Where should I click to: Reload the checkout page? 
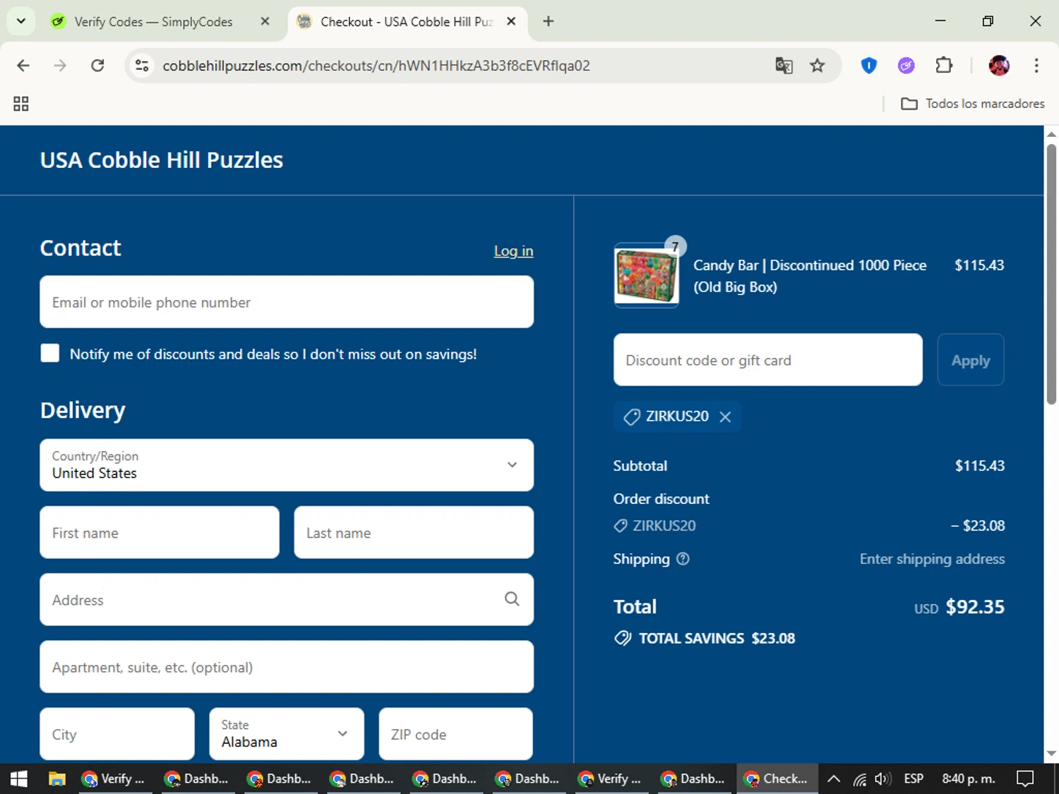(97, 66)
